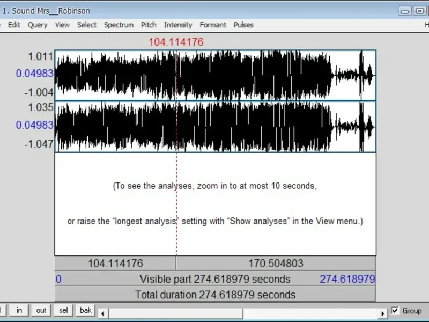Click the top channel waveform

click(x=216, y=75)
